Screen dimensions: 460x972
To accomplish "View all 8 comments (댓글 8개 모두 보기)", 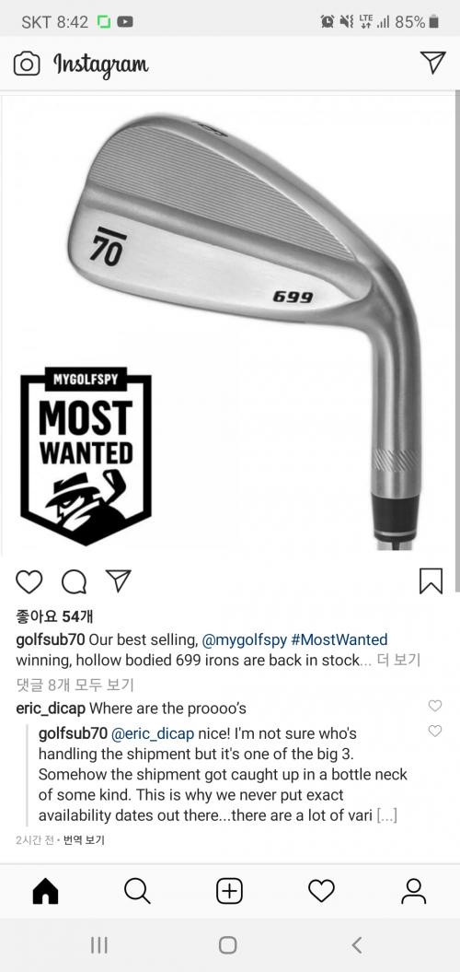I will coord(75,685).
